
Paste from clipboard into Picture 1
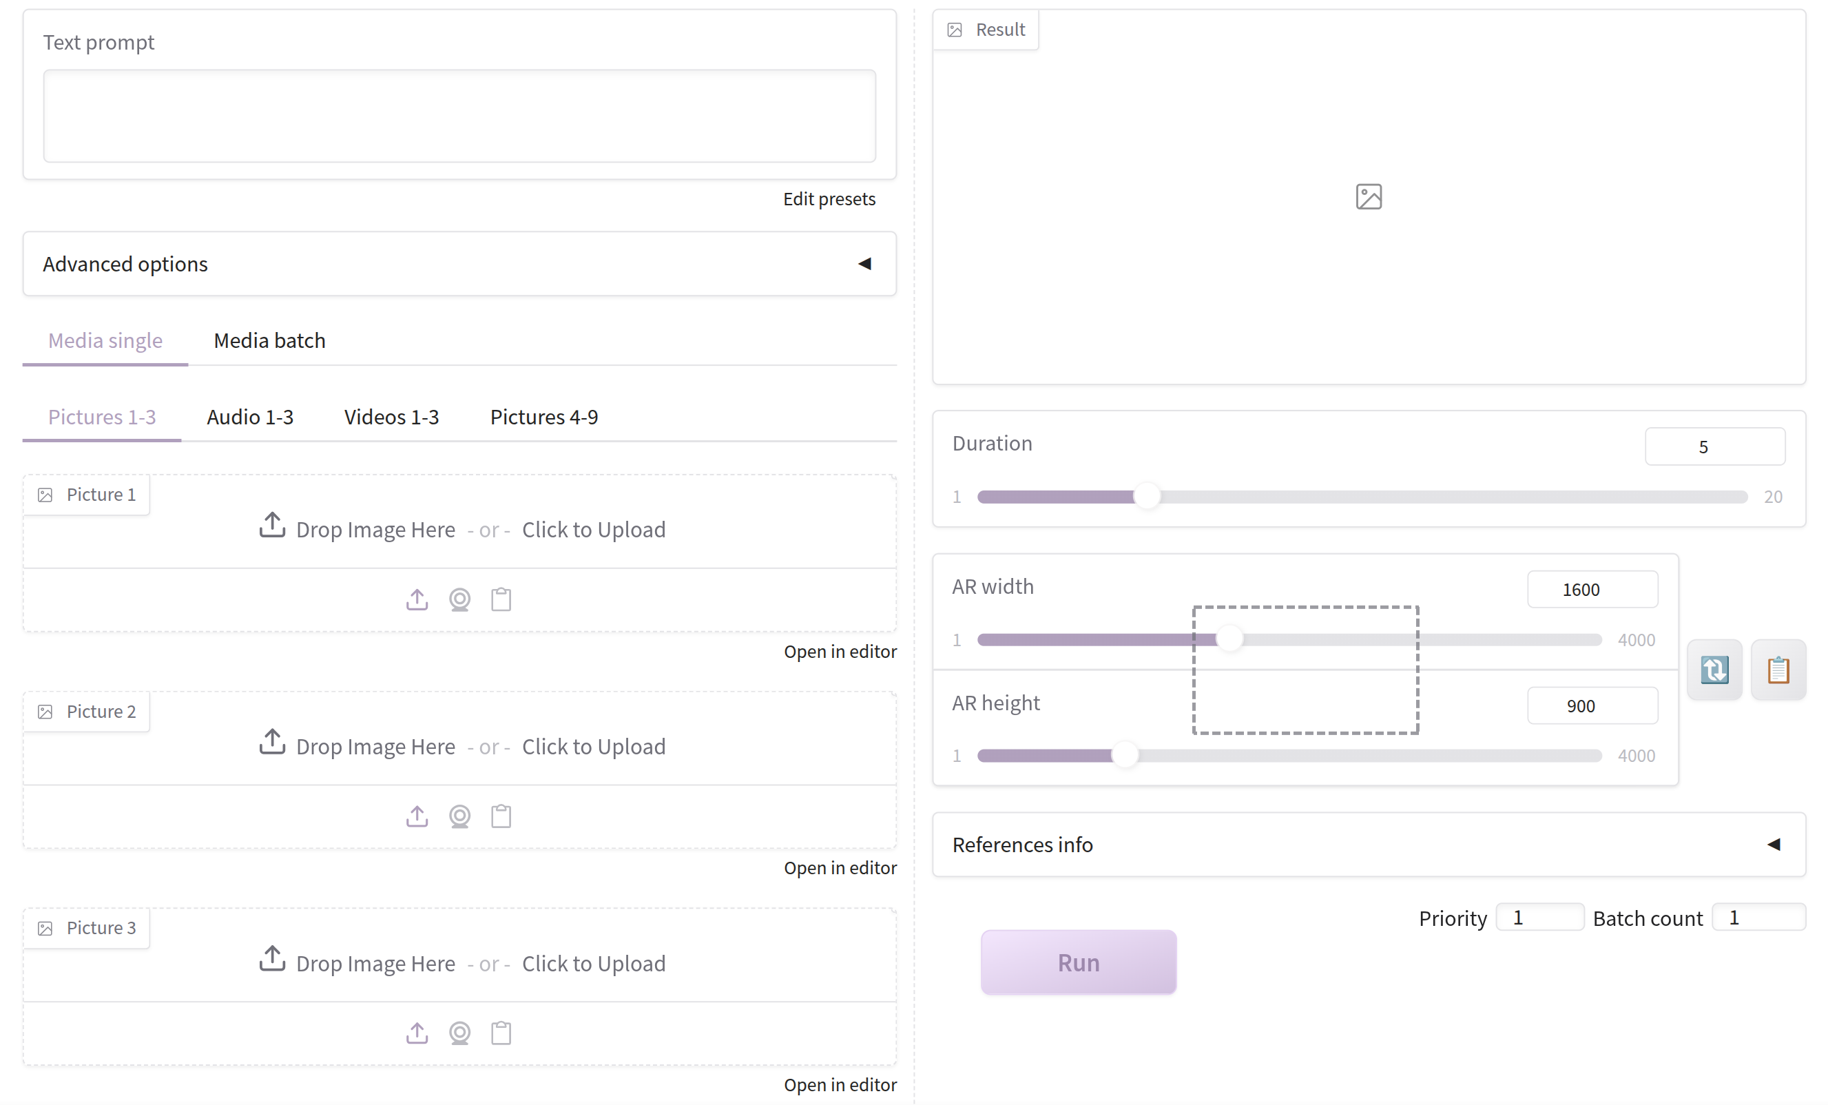[x=501, y=599]
